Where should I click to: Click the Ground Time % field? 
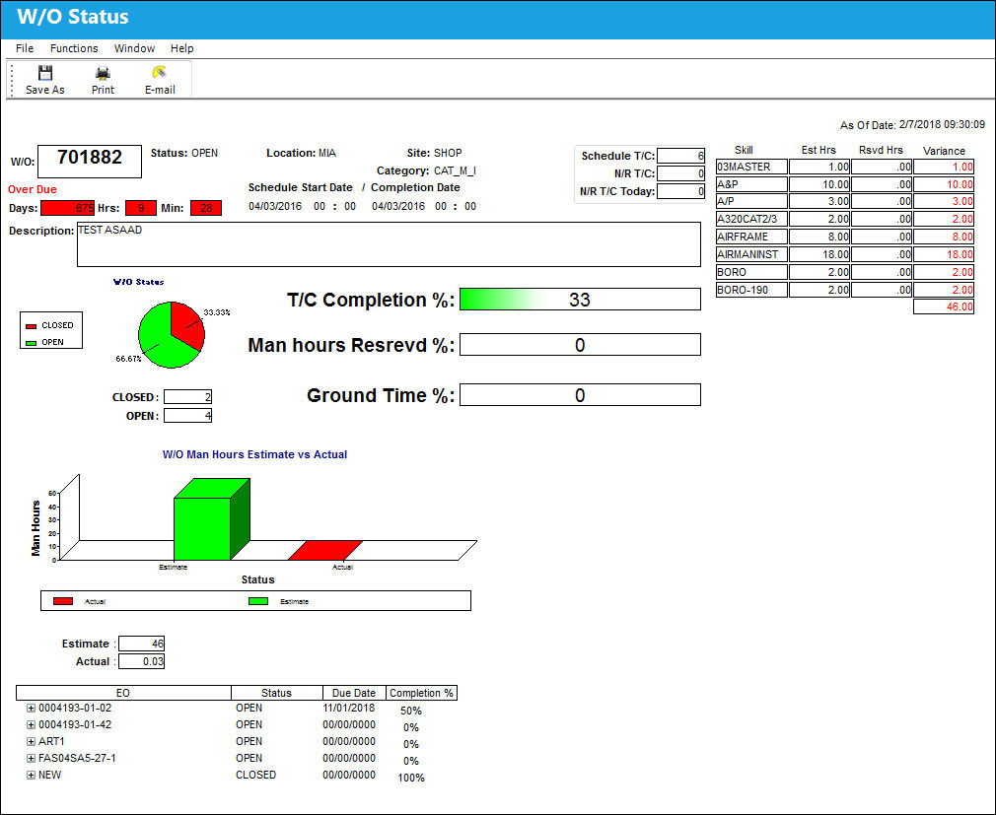tap(580, 395)
